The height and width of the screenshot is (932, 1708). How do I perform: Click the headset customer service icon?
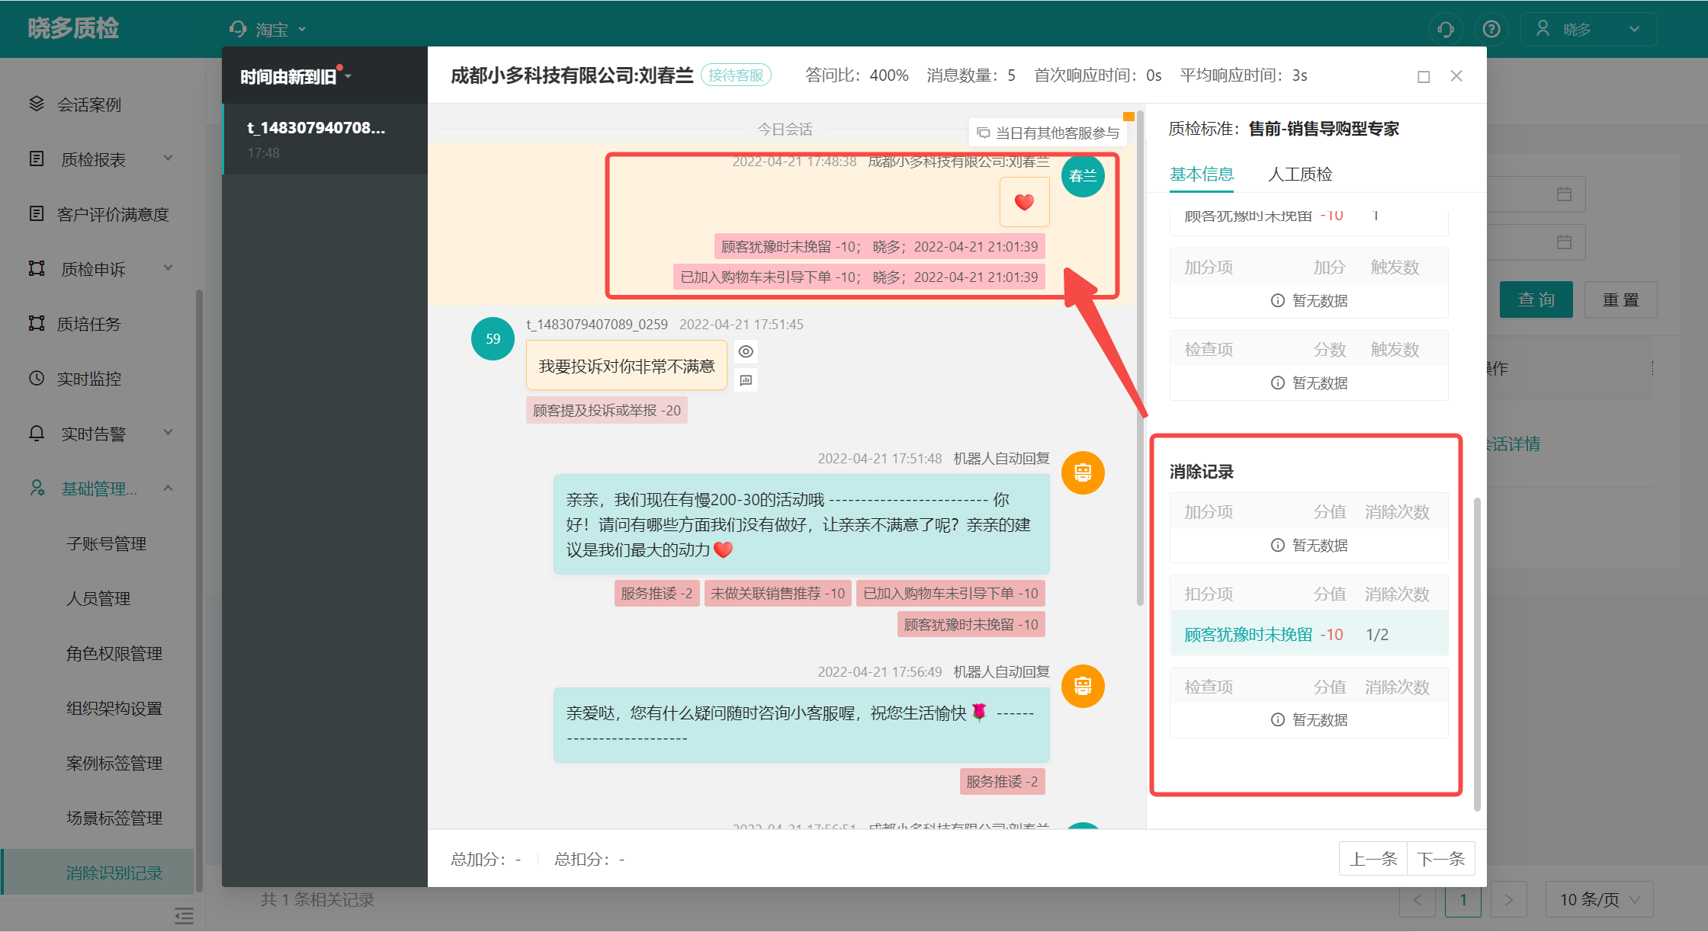click(1446, 29)
